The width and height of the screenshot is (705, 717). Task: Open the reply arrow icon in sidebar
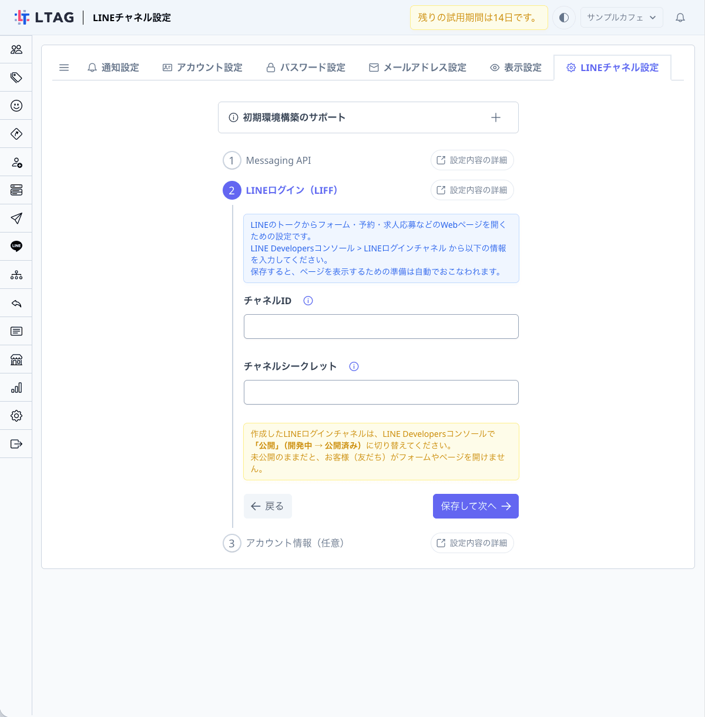pyautogui.click(x=16, y=303)
